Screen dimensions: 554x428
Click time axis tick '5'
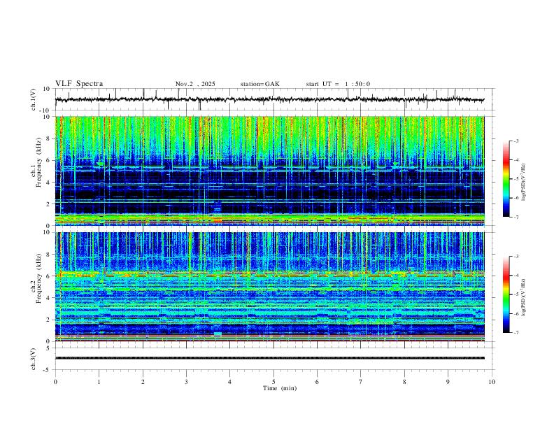[x=274, y=382]
